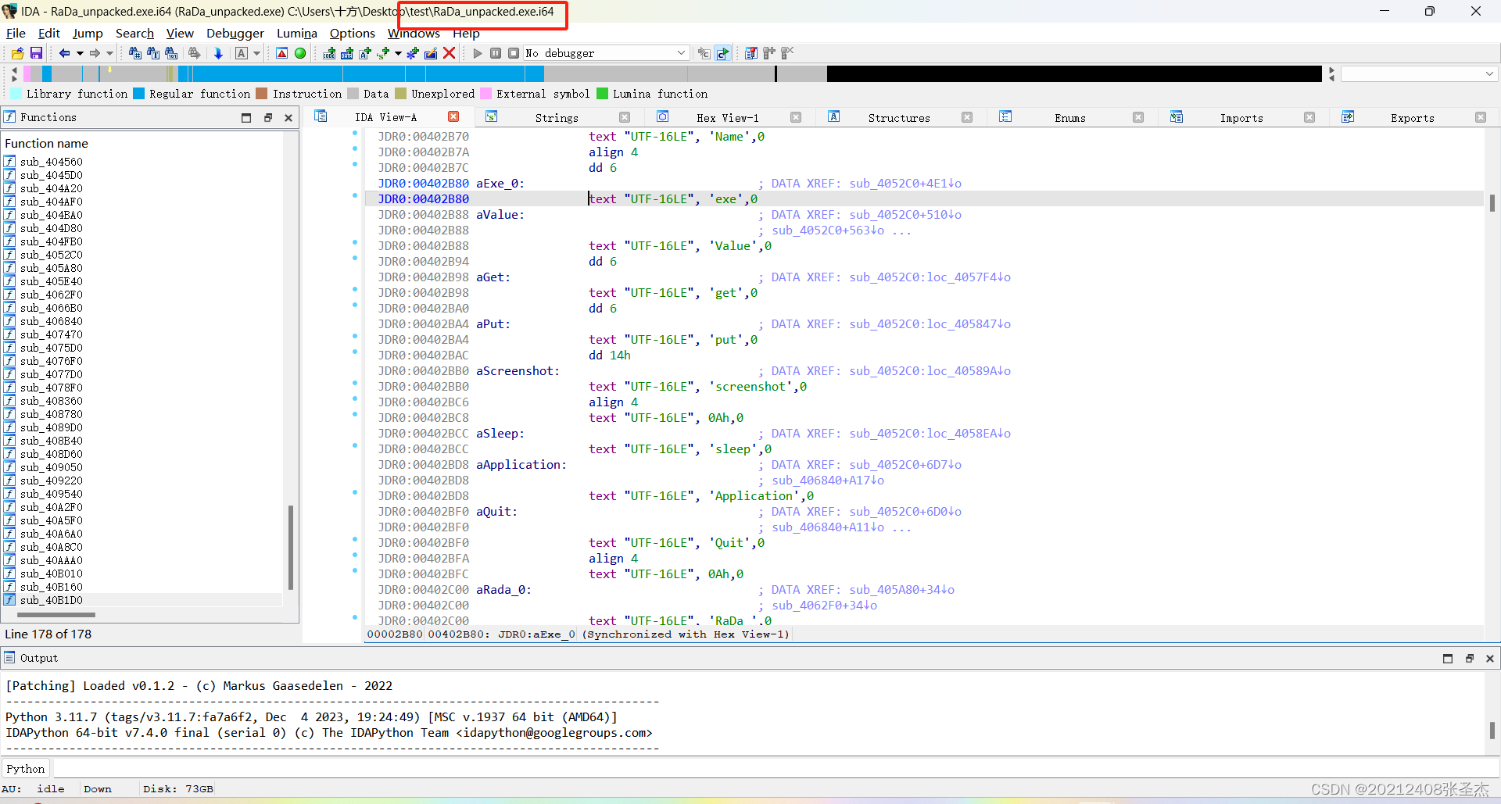This screenshot has width=1501, height=804.
Task: Open the dropdown arrow beside the s+ icon
Action: pyautogui.click(x=398, y=53)
